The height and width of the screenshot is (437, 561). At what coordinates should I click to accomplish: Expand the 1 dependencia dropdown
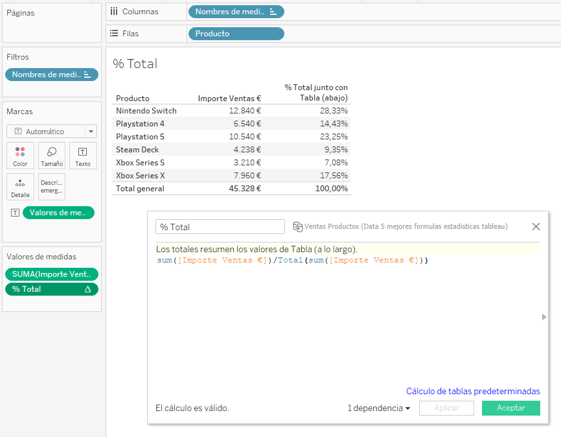[378, 408]
